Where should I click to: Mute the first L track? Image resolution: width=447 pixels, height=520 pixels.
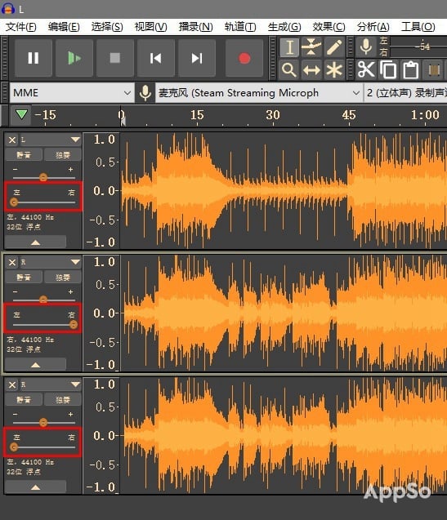point(24,154)
